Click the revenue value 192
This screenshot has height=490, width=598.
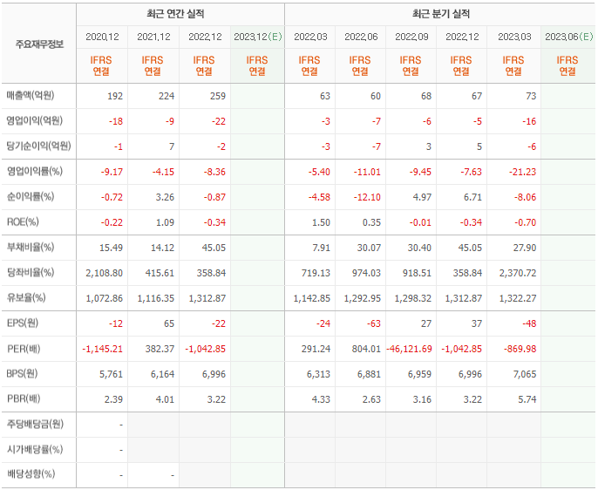click(x=115, y=96)
